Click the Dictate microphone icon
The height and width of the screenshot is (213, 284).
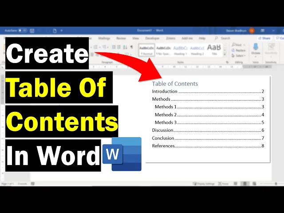(256, 47)
